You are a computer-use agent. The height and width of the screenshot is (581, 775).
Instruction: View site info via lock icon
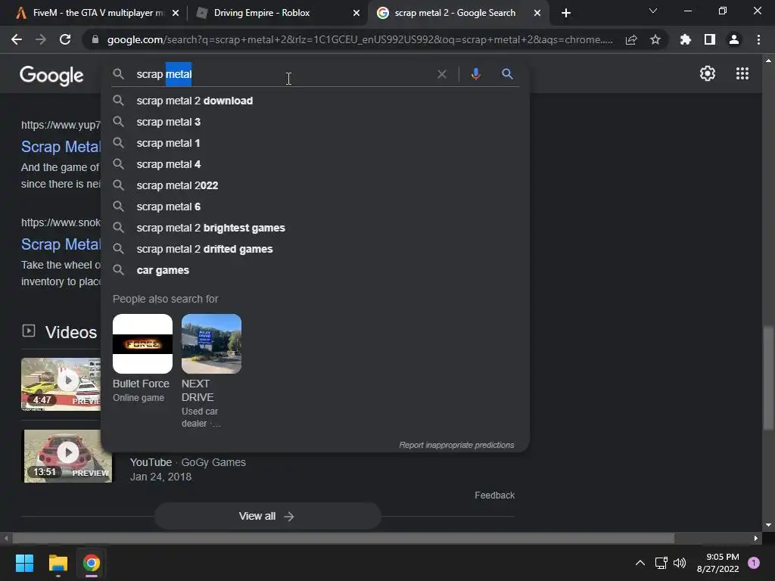(x=95, y=39)
